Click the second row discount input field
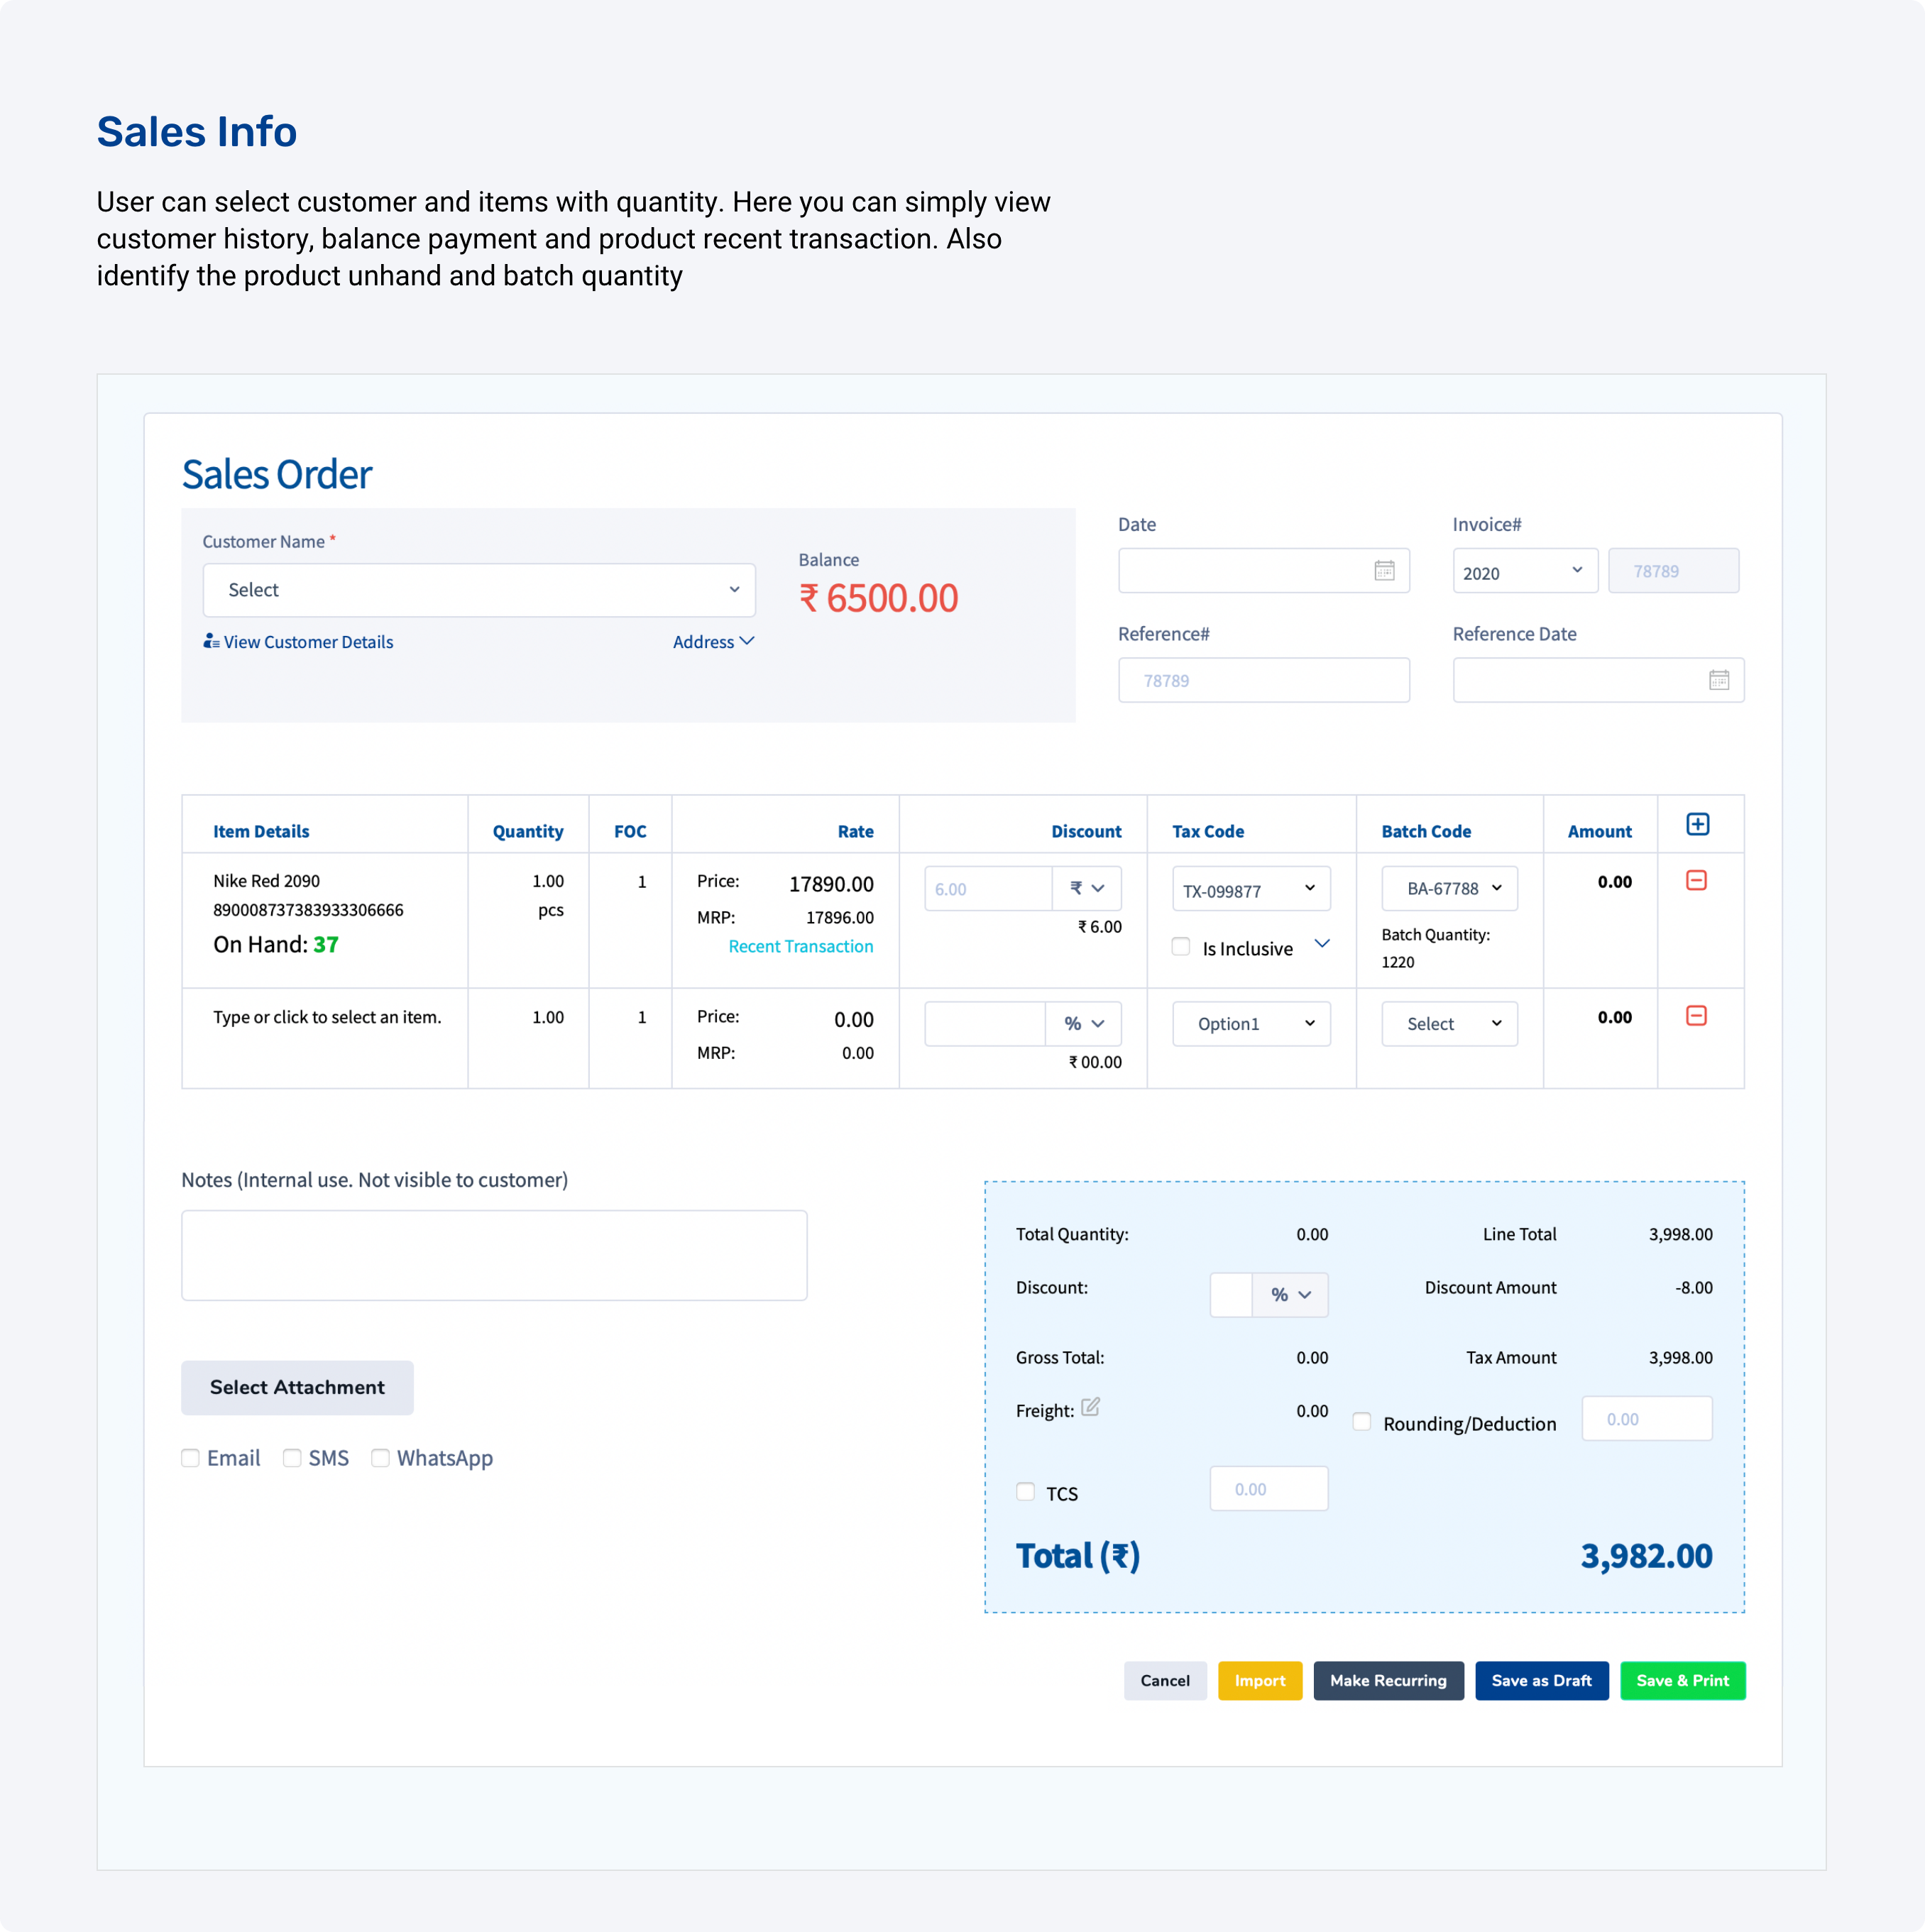The width and height of the screenshot is (1925, 1932). coord(985,1024)
